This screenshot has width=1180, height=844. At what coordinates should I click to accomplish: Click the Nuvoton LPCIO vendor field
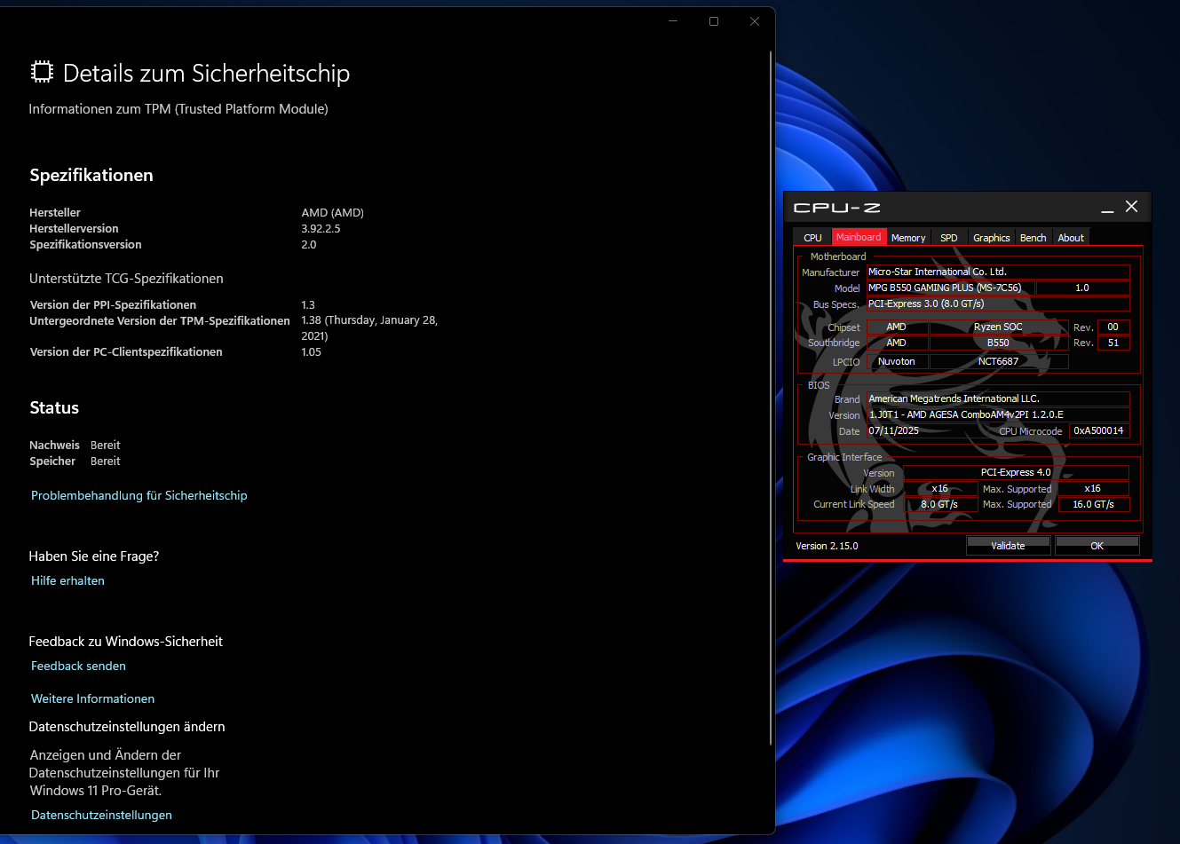pos(897,361)
